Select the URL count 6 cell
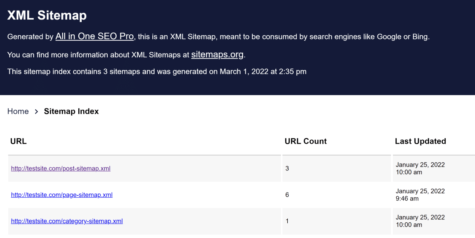Image resolution: width=475 pixels, height=238 pixels. tap(287, 195)
